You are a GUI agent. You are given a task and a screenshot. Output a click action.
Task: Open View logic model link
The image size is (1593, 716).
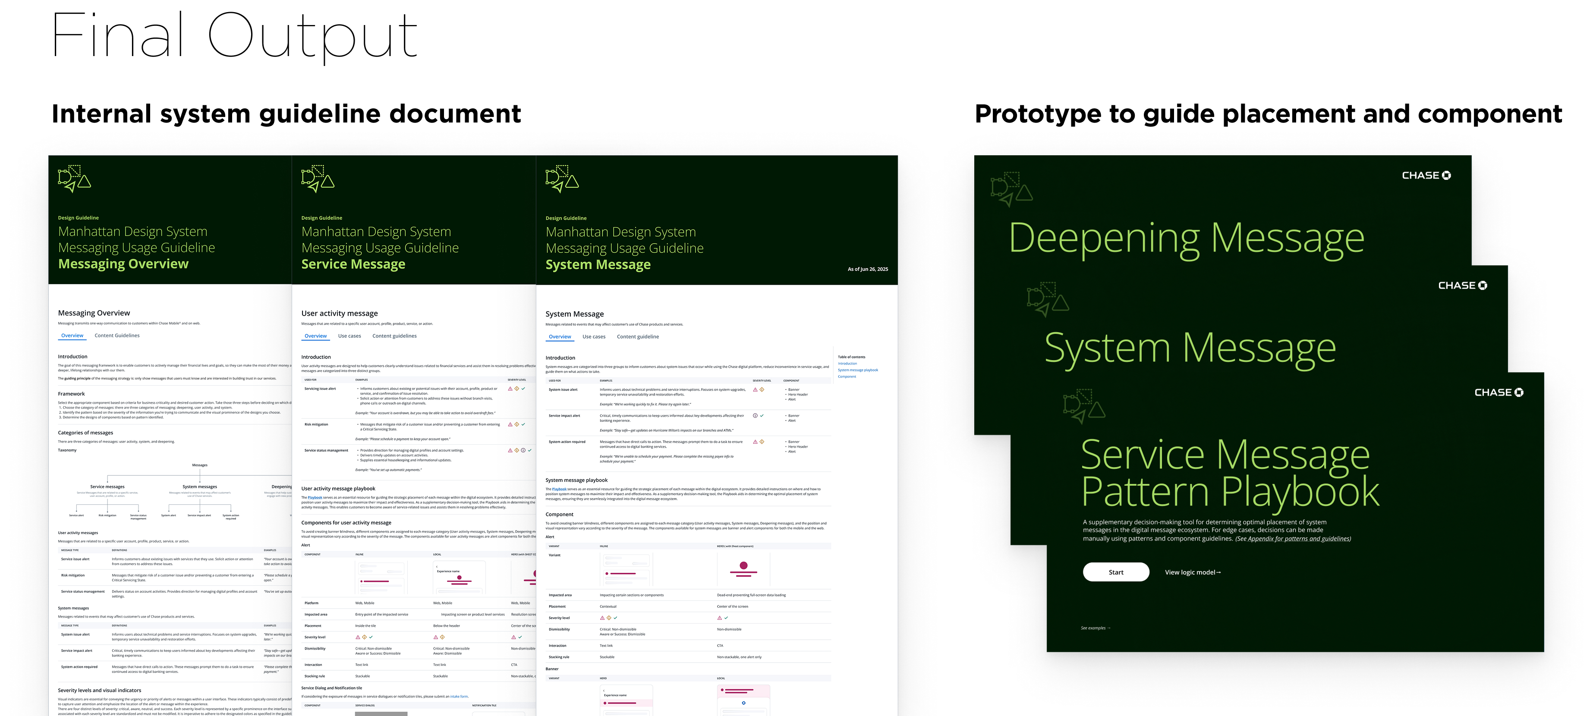(1193, 572)
